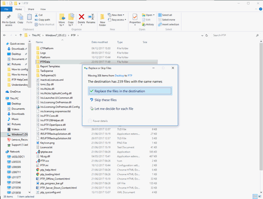The image size is (263, 199).
Task: Click Windows7_OS (C:) in the address breadcrumb
Action: (55, 35)
